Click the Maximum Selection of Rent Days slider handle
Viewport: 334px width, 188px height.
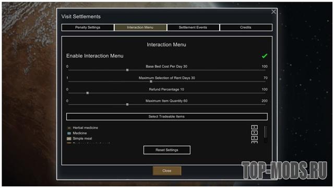151,81
